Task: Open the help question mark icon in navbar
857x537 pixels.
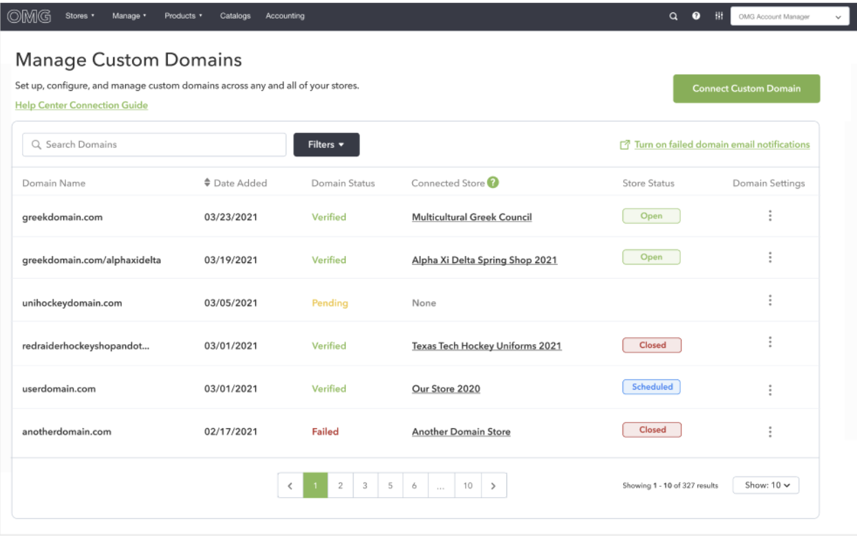Action: tap(696, 17)
